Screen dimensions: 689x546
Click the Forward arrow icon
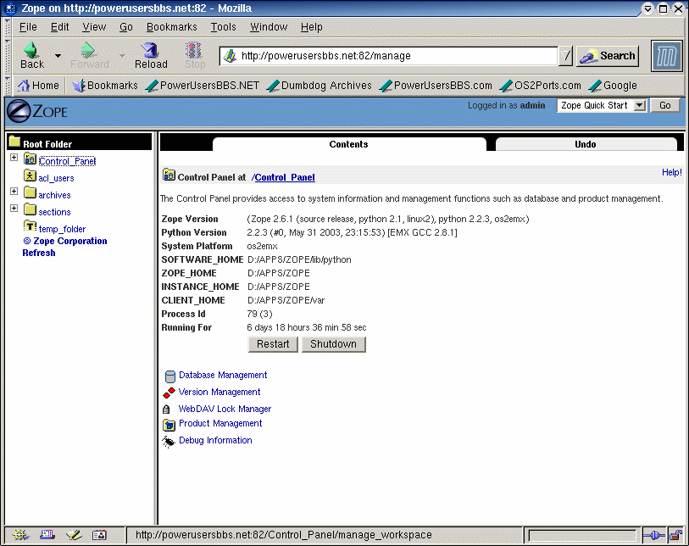[x=88, y=51]
